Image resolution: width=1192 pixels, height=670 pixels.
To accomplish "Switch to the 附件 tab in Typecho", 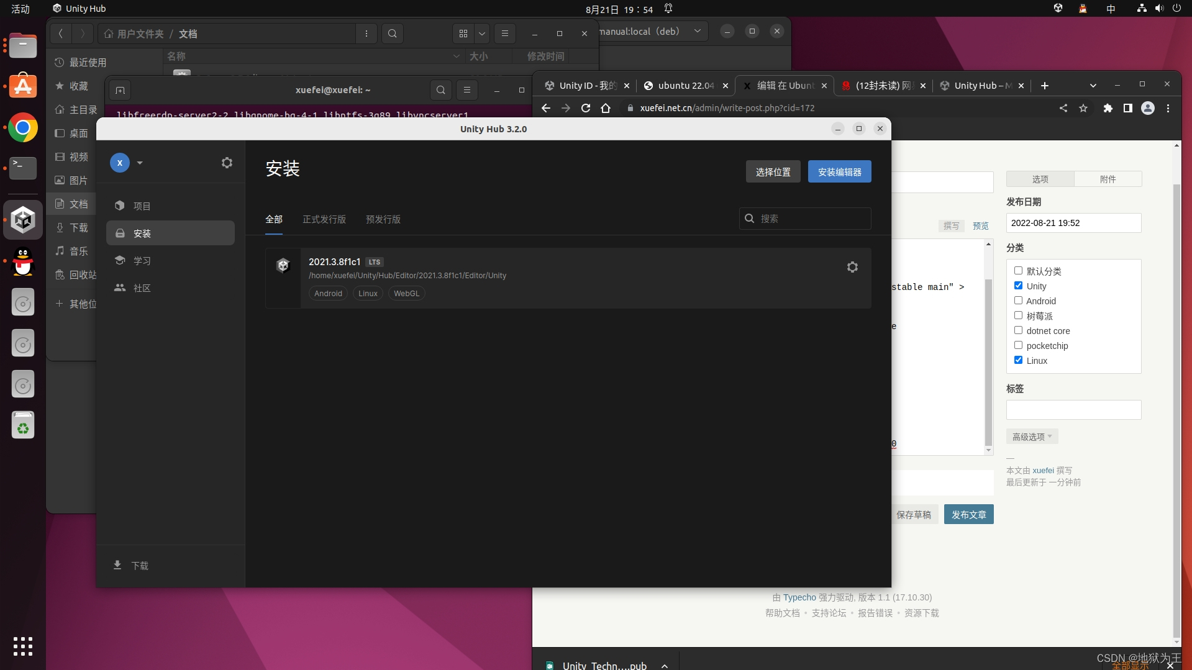I will [1108, 179].
